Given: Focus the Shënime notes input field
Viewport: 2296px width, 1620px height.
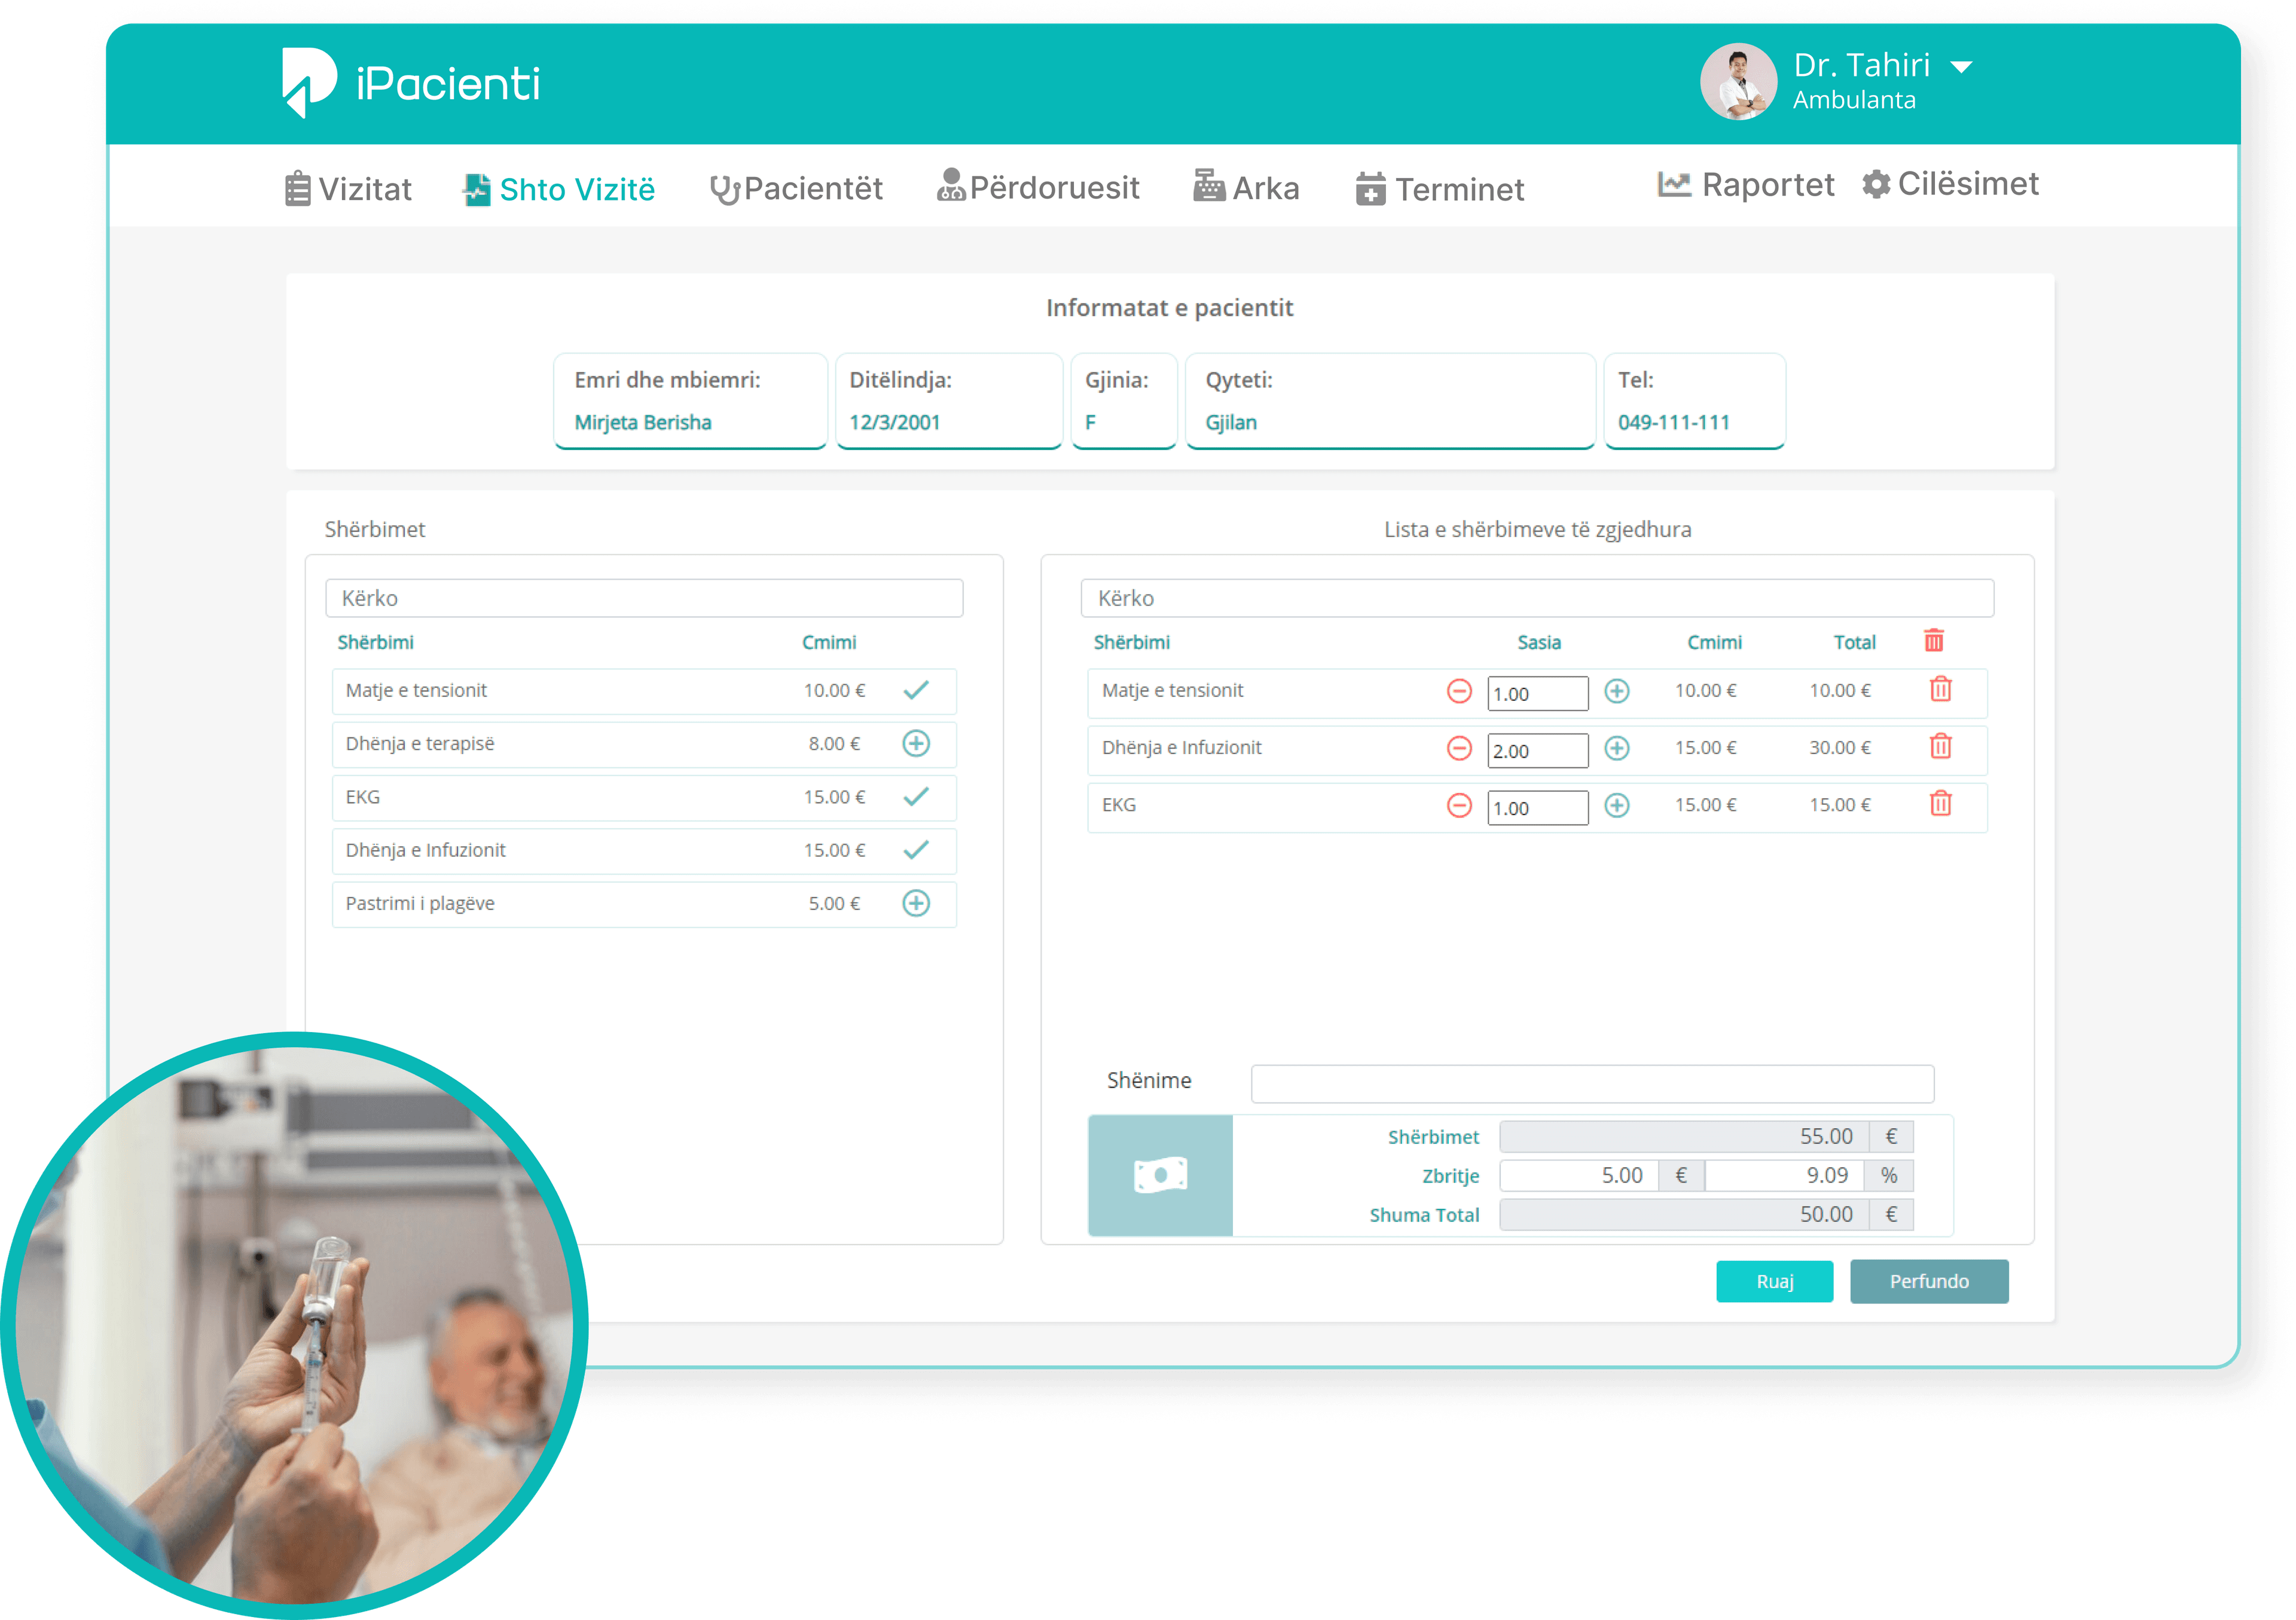Looking at the screenshot, I should (1592, 1083).
